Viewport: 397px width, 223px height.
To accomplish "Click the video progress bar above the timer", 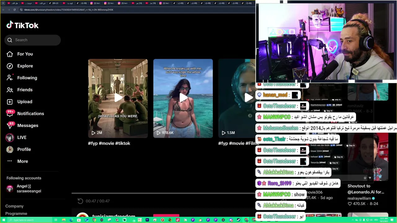I will point(163,193).
